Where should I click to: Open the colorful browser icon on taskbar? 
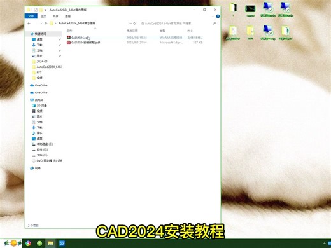(x=28, y=244)
